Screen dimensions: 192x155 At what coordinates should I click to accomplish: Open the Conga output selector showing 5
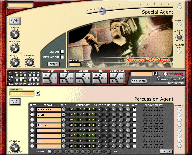[x=134, y=115]
